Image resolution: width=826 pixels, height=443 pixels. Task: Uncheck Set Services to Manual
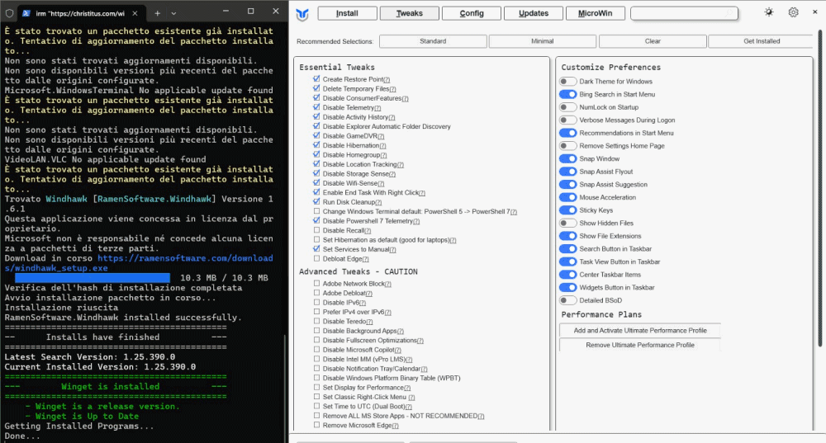pyautogui.click(x=316, y=249)
